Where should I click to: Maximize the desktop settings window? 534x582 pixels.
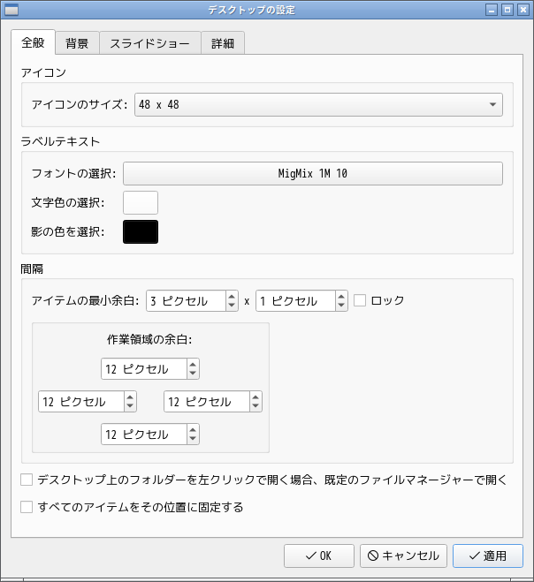(x=507, y=11)
